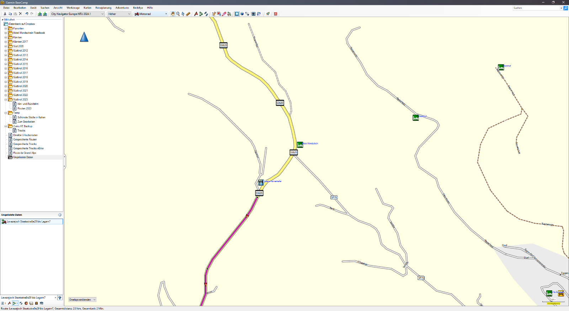The image size is (569, 311).
Task: Select the New Route tool
Action: [201, 14]
